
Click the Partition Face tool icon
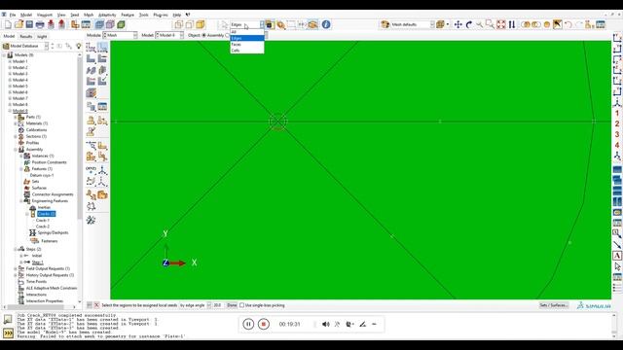pyautogui.click(x=102, y=146)
